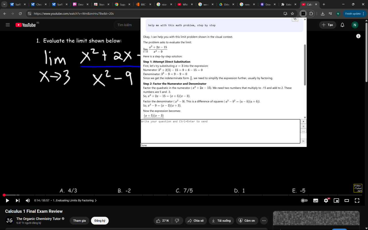This screenshot has width=368, height=230.
Task: Bookmark this page with star
Action: [292, 14]
